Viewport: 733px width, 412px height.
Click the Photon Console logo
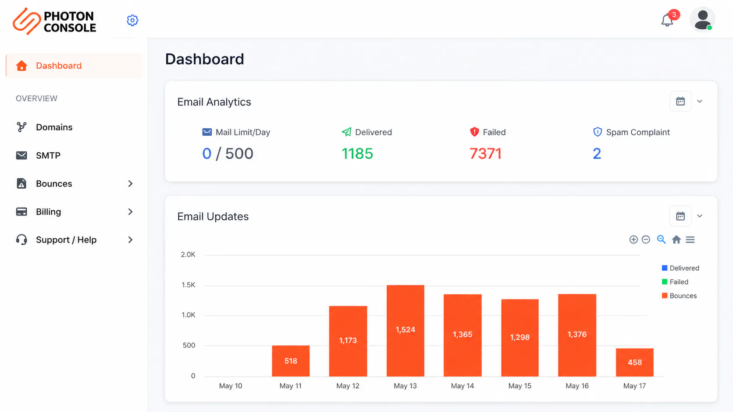54,21
